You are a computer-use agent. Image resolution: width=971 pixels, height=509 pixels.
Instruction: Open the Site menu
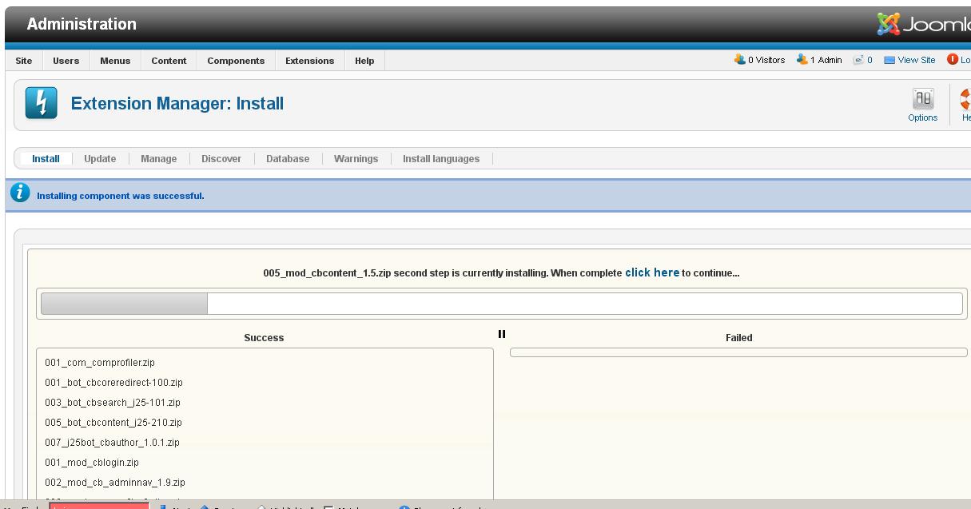[24, 61]
